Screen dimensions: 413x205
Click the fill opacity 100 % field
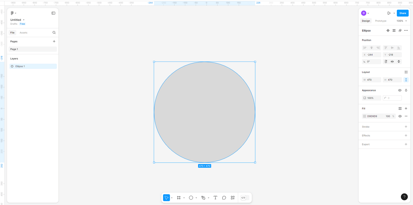(x=390, y=116)
